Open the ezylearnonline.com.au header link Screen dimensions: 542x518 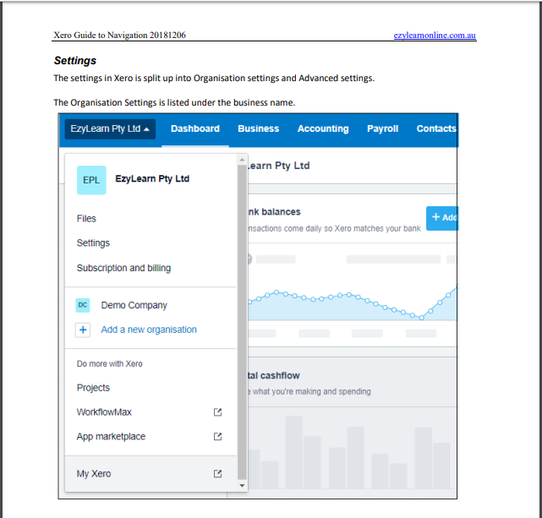(x=435, y=35)
